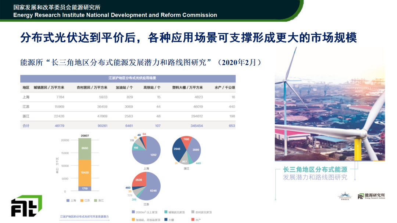Click the 449 label beside the 浙江 pie
The width and height of the screenshot is (397, 223).
click(x=198, y=163)
